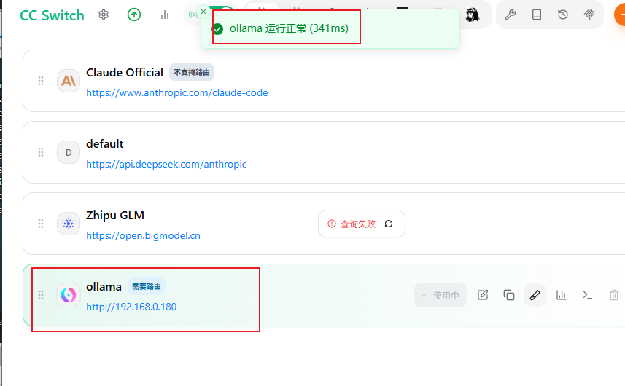
Task: Select the ollama provider name
Action: pos(104,286)
